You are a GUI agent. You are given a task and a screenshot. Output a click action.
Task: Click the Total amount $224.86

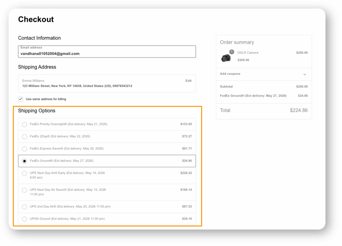point(299,110)
